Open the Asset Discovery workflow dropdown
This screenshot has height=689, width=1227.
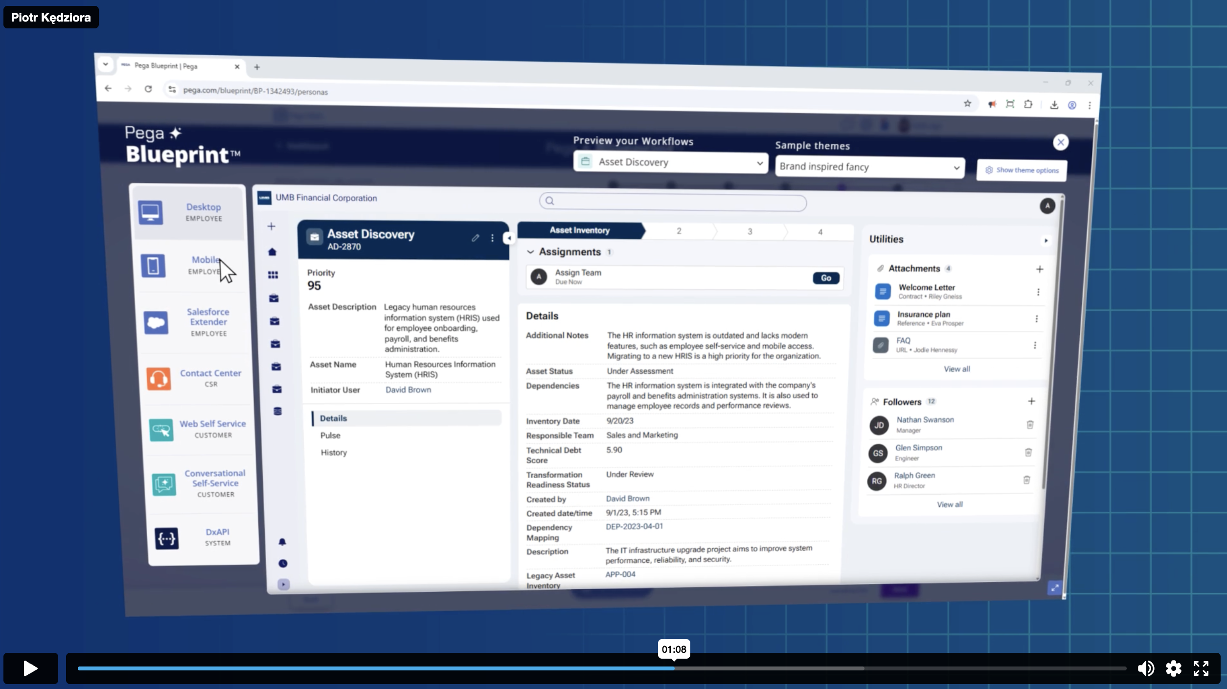tap(670, 162)
